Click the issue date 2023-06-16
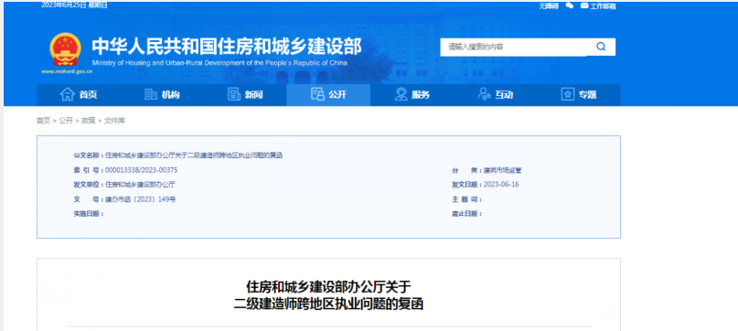 pos(501,185)
